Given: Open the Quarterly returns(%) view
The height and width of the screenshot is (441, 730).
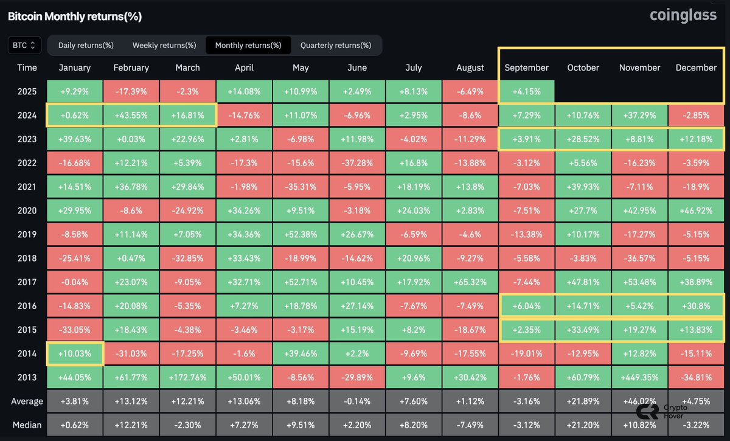Looking at the screenshot, I should 335,45.
